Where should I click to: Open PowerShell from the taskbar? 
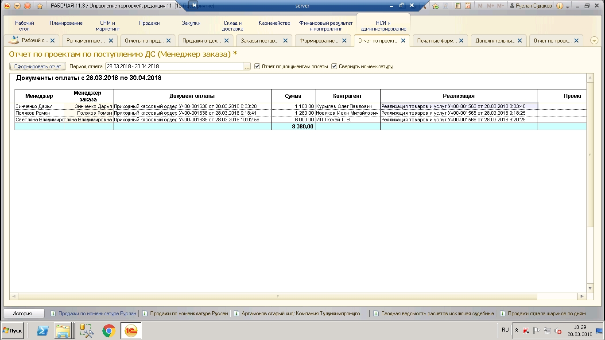43,331
